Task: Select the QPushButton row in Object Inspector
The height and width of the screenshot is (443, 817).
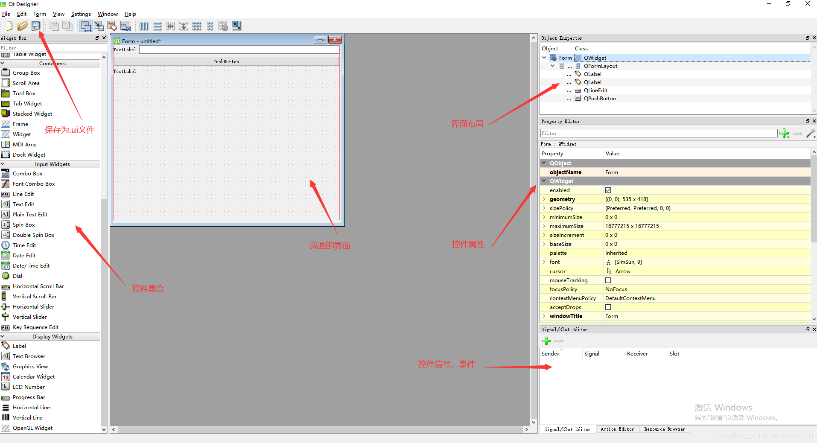Action: click(600, 99)
